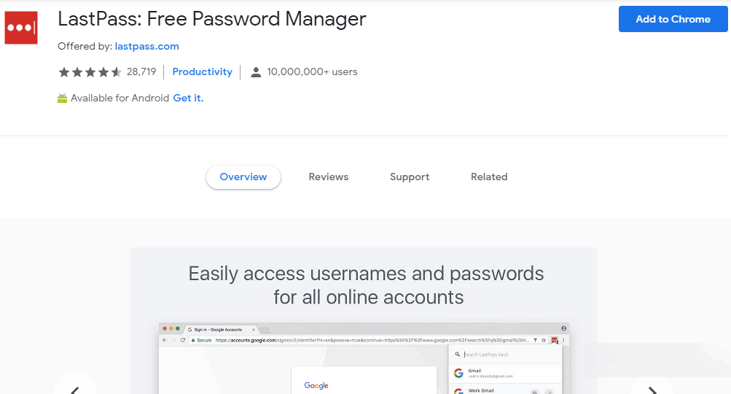
Task: Switch to the Reviews tab
Action: 329,177
